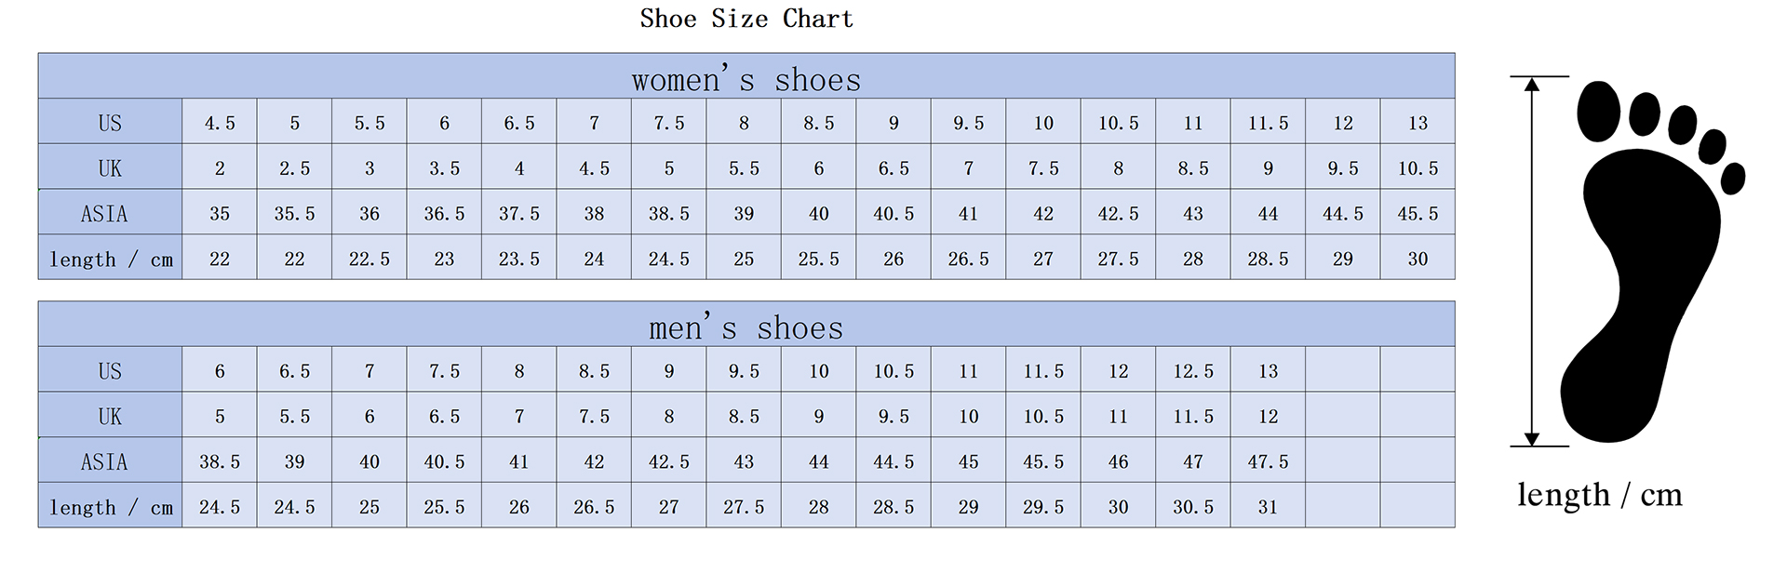Click the big toe of the footprint
Viewport: 1787px width, 573px height.
[x=1599, y=113]
